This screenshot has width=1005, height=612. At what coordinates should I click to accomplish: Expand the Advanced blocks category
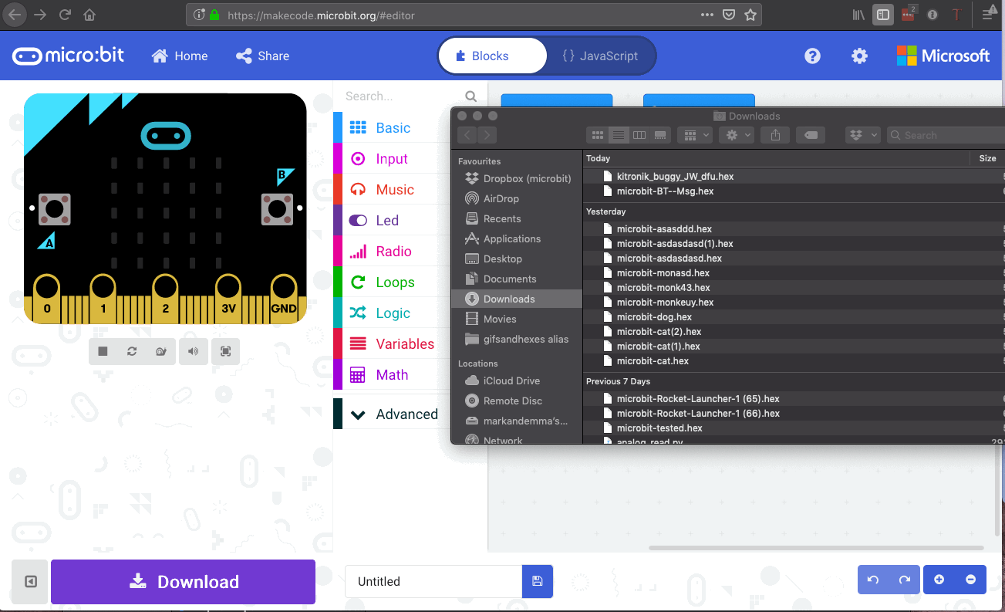pyautogui.click(x=395, y=414)
